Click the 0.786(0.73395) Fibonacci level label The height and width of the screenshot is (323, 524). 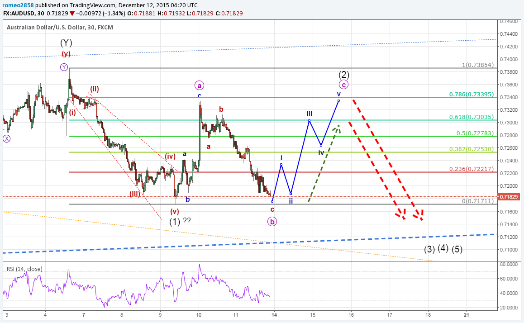tap(472, 94)
